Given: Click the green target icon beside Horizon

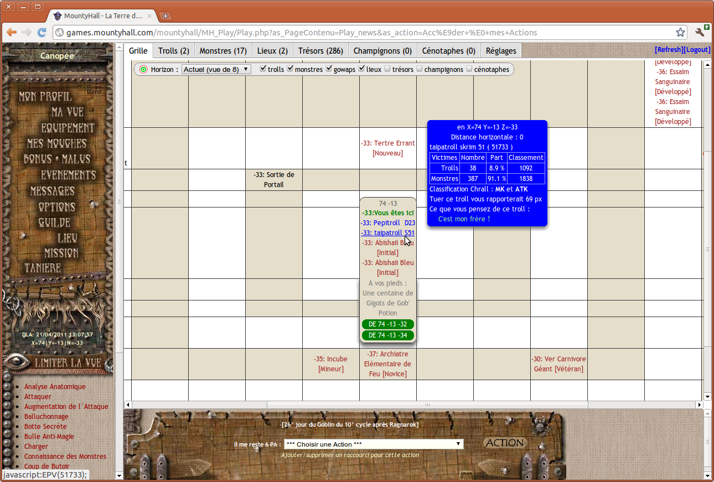Looking at the screenshot, I should pyautogui.click(x=143, y=70).
